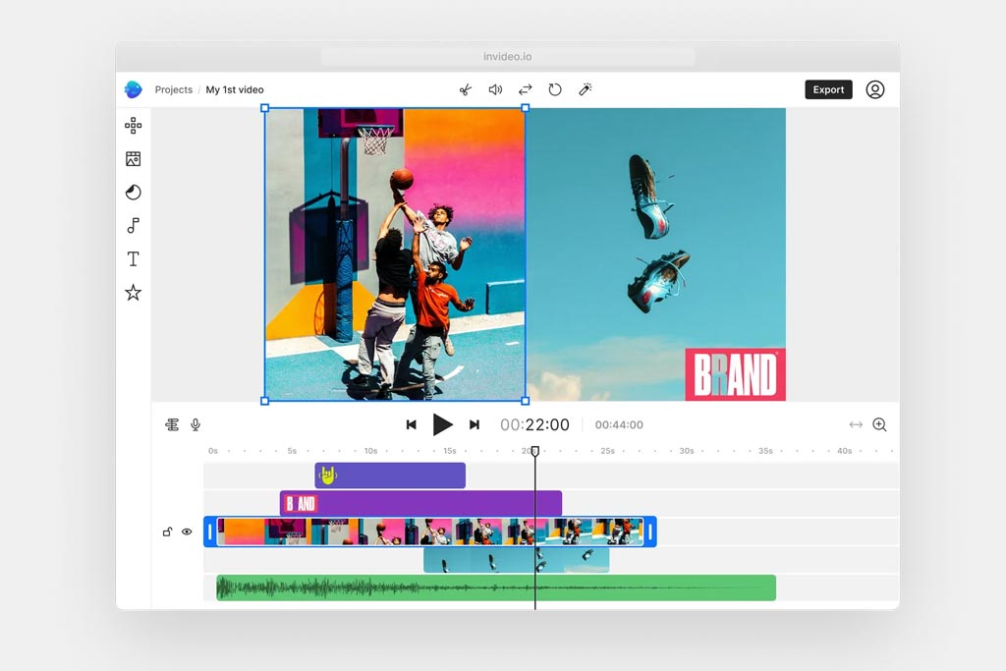Play the video preview
1006x671 pixels.
coord(442,424)
